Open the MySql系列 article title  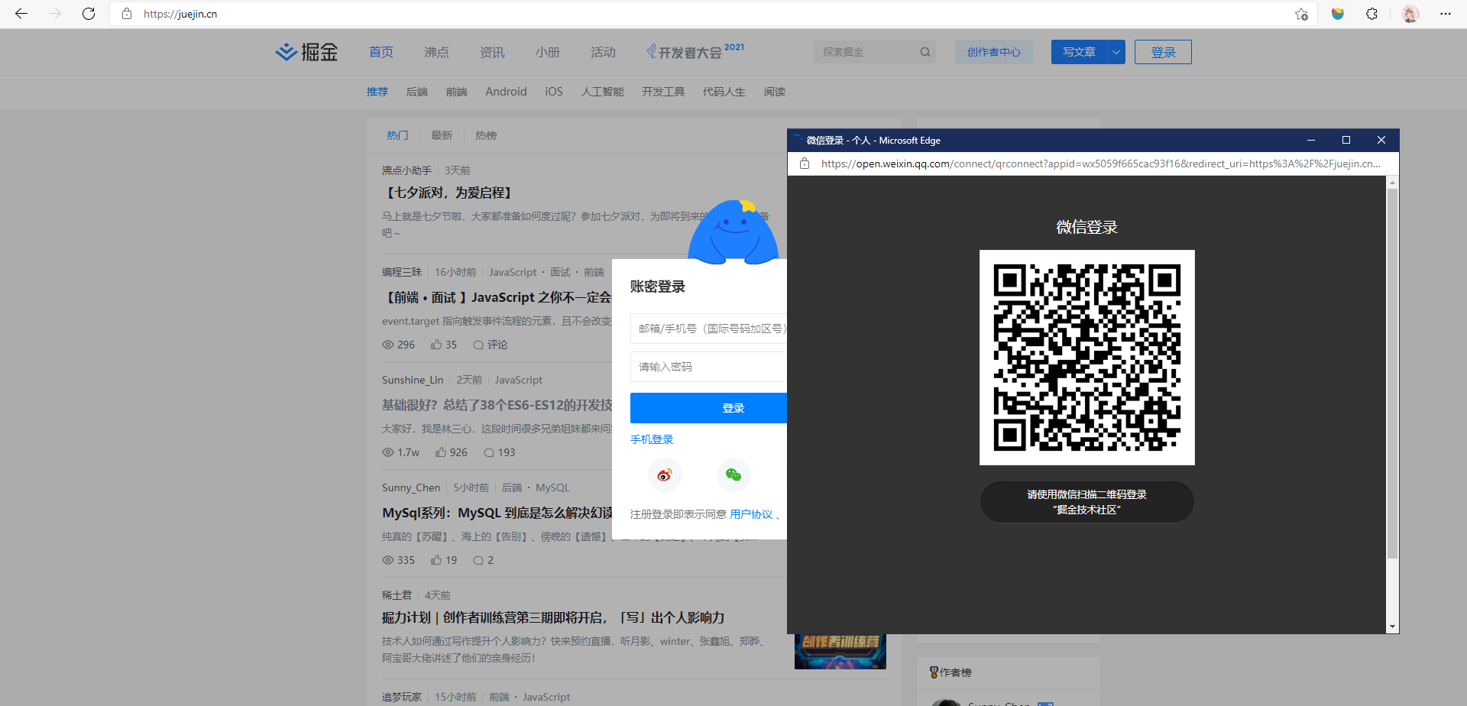click(497, 513)
